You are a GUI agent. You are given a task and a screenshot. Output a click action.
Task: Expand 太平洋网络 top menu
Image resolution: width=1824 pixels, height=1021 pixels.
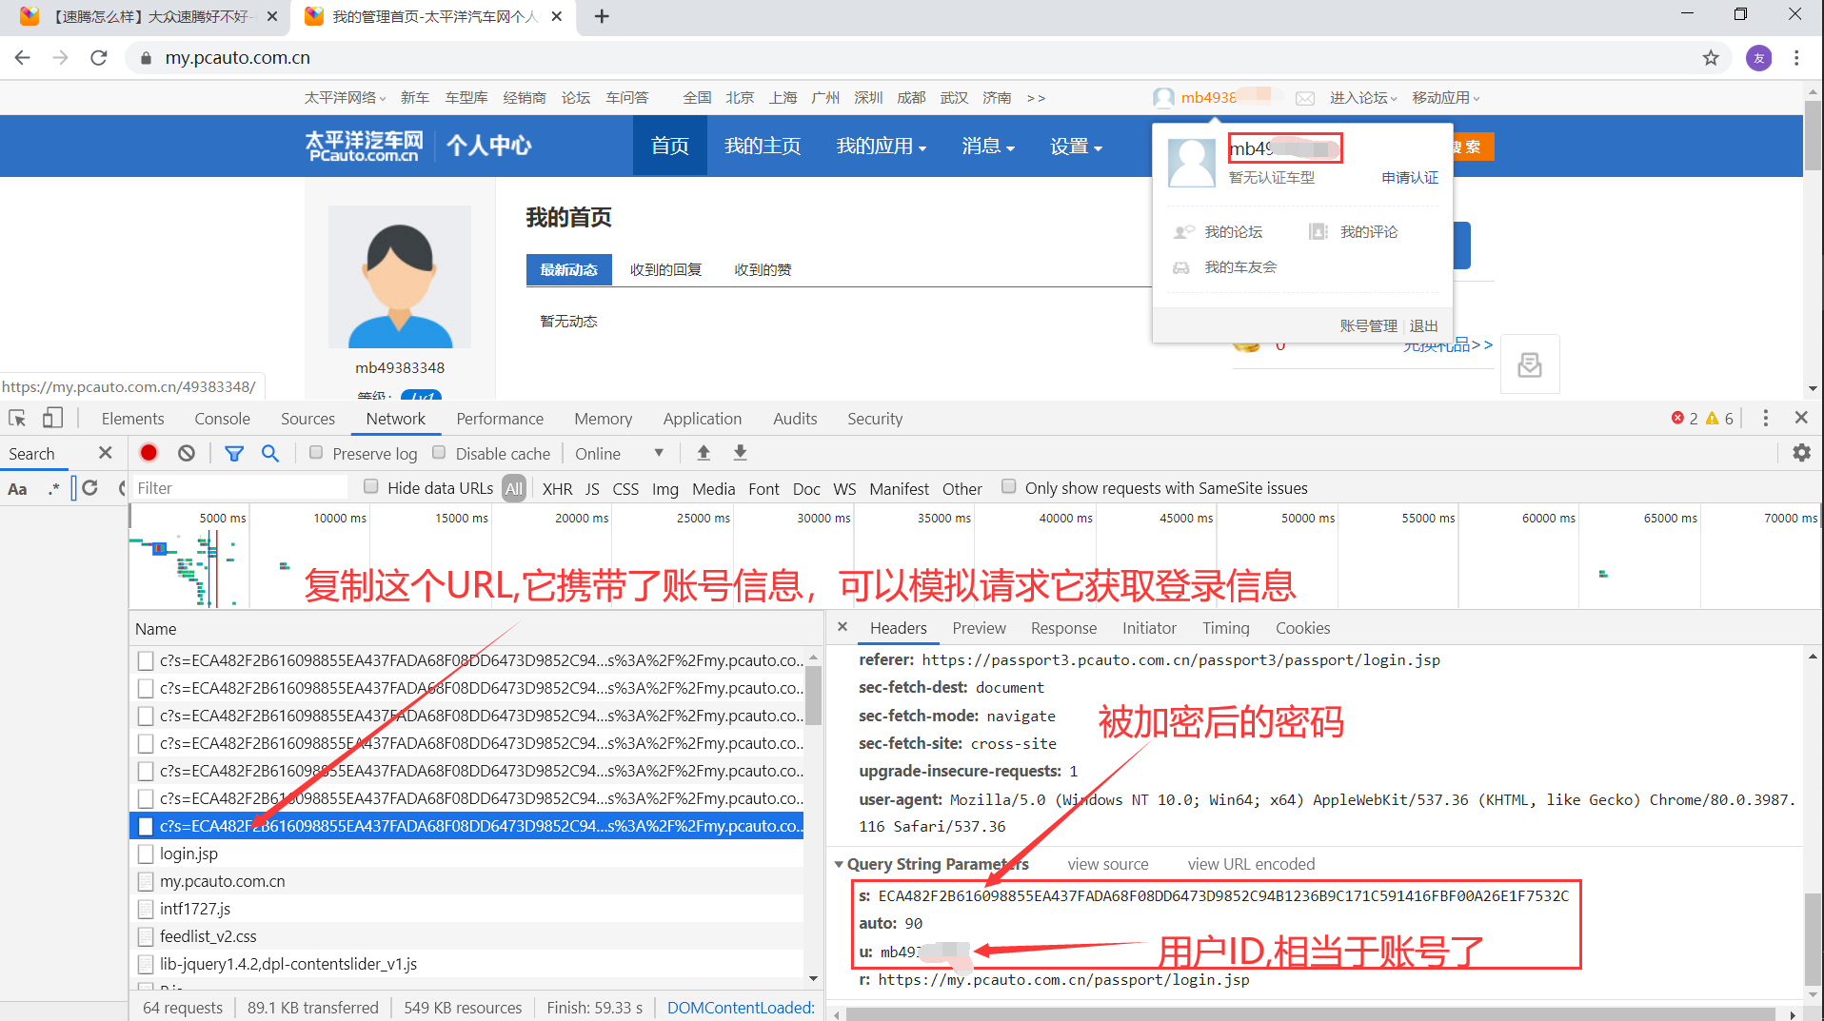tap(345, 98)
